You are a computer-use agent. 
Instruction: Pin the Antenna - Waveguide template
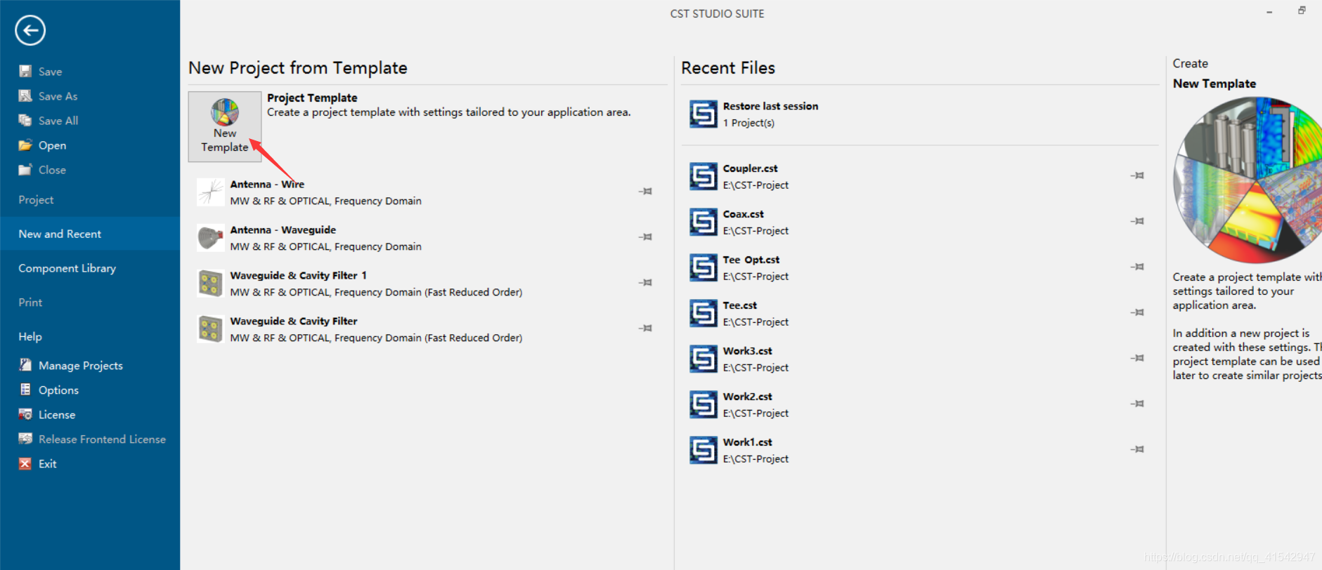point(645,237)
